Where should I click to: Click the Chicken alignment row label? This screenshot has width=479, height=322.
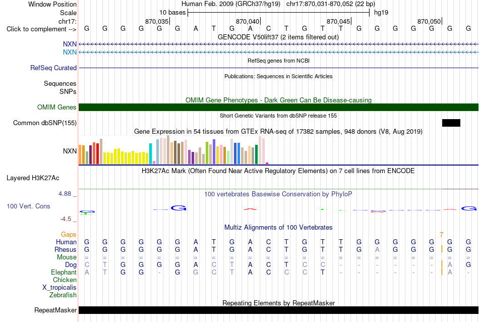[x=65, y=280]
